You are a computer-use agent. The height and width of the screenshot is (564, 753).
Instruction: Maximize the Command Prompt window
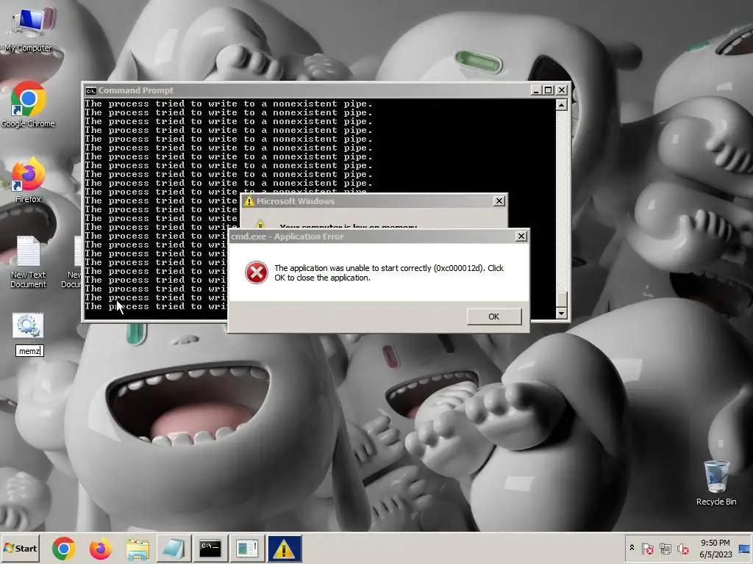pos(548,90)
